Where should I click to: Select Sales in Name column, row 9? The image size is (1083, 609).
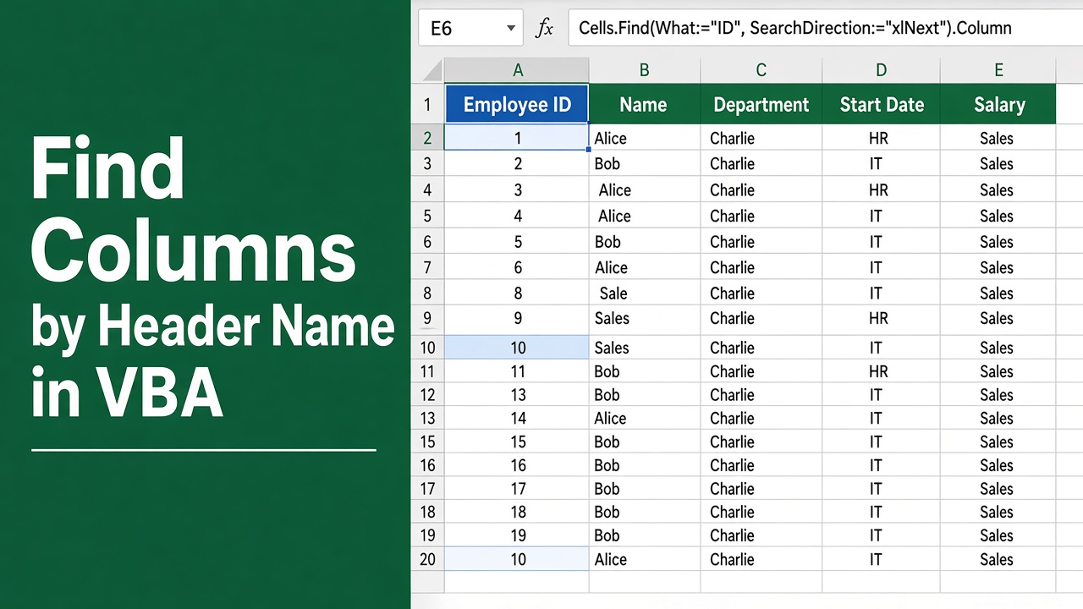644,319
